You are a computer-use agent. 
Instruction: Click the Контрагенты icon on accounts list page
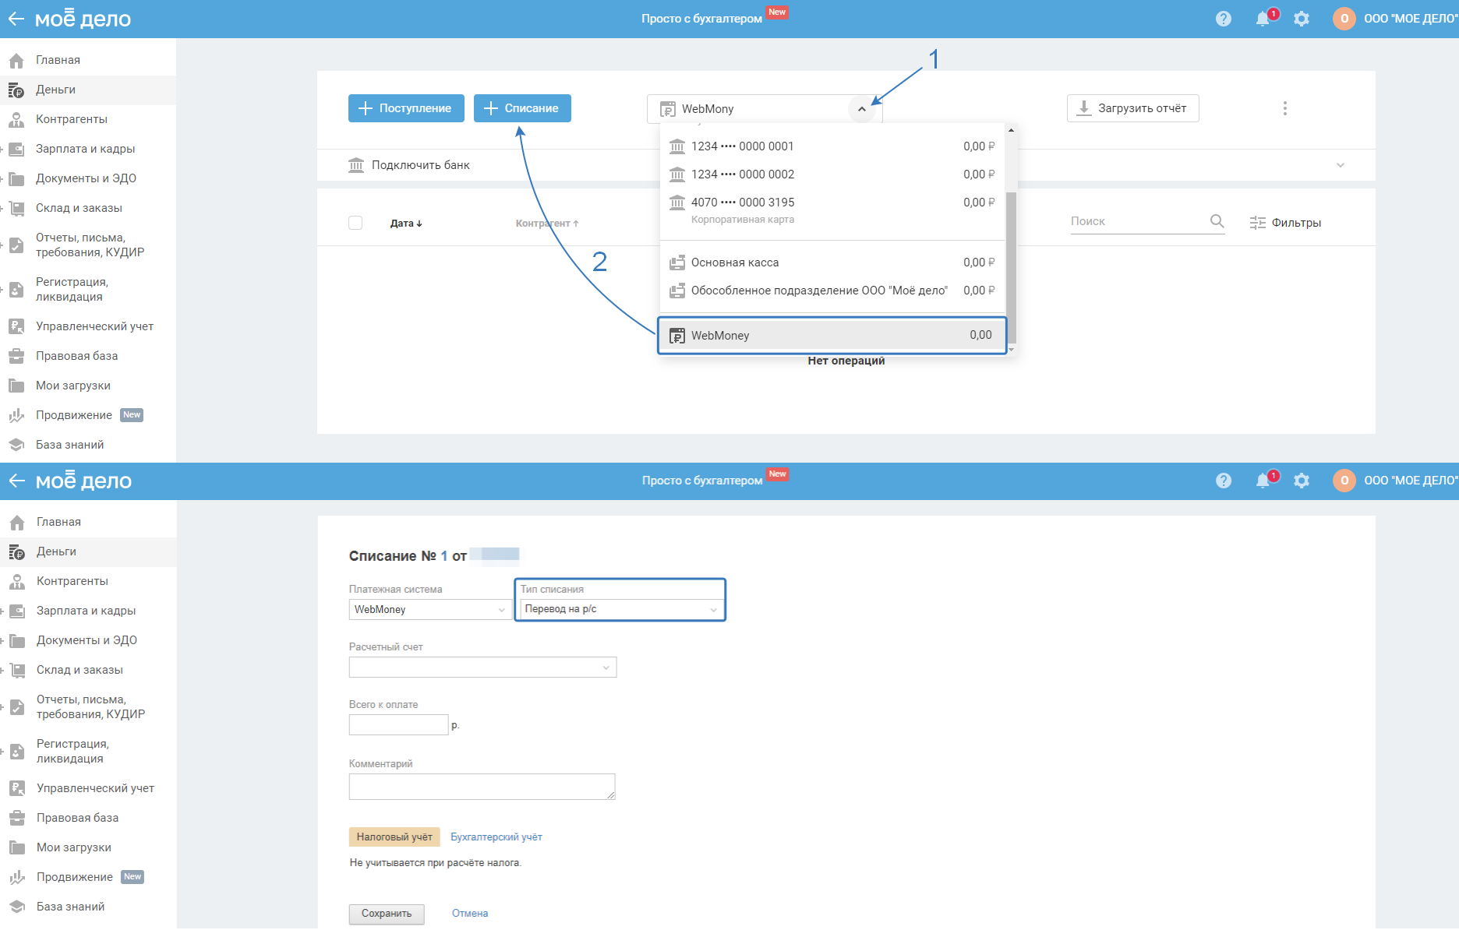[16, 119]
